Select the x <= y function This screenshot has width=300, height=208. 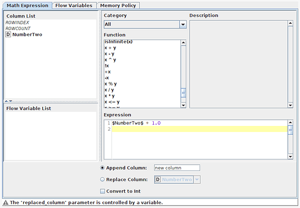[x=112, y=102]
